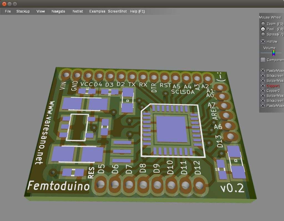Select Zoom (F5) mouse wheel mode
Image resolution: width=284 pixels, height=221 pixels.
point(263,24)
